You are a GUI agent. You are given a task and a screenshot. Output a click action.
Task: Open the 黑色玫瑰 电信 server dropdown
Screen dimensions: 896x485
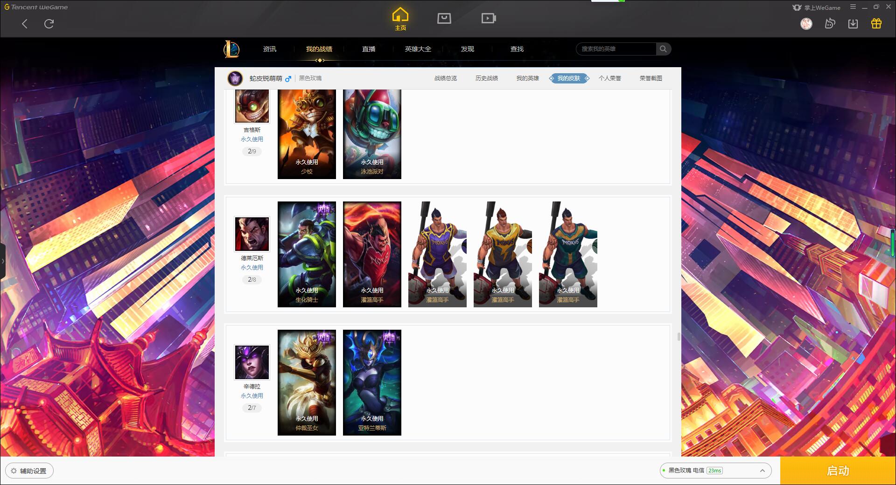coord(715,471)
